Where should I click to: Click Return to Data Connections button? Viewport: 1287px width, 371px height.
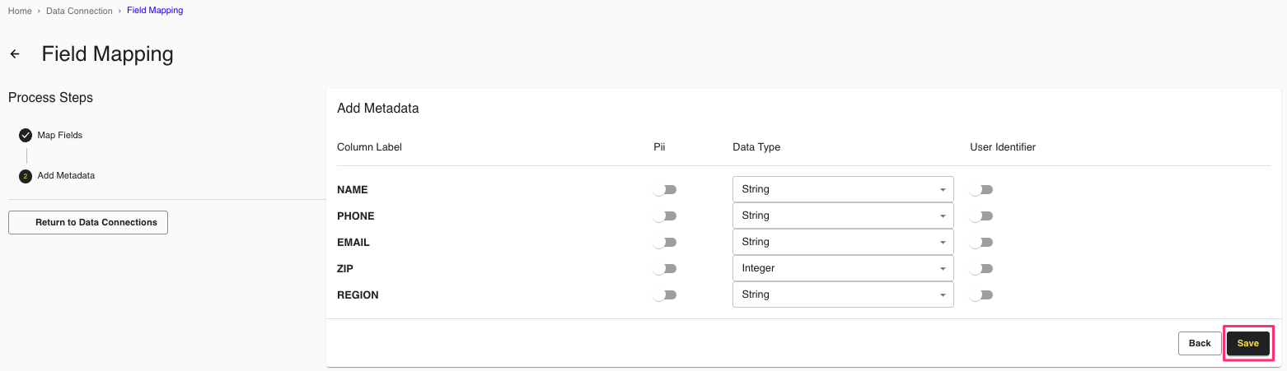(88, 222)
